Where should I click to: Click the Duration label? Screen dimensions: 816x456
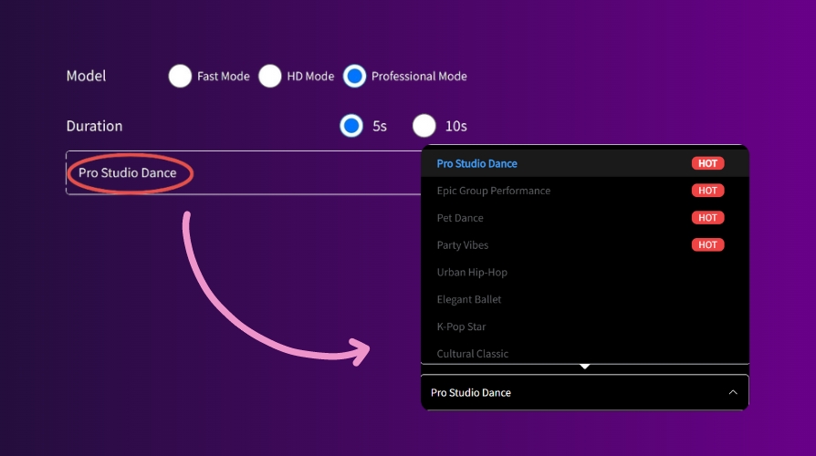(94, 126)
